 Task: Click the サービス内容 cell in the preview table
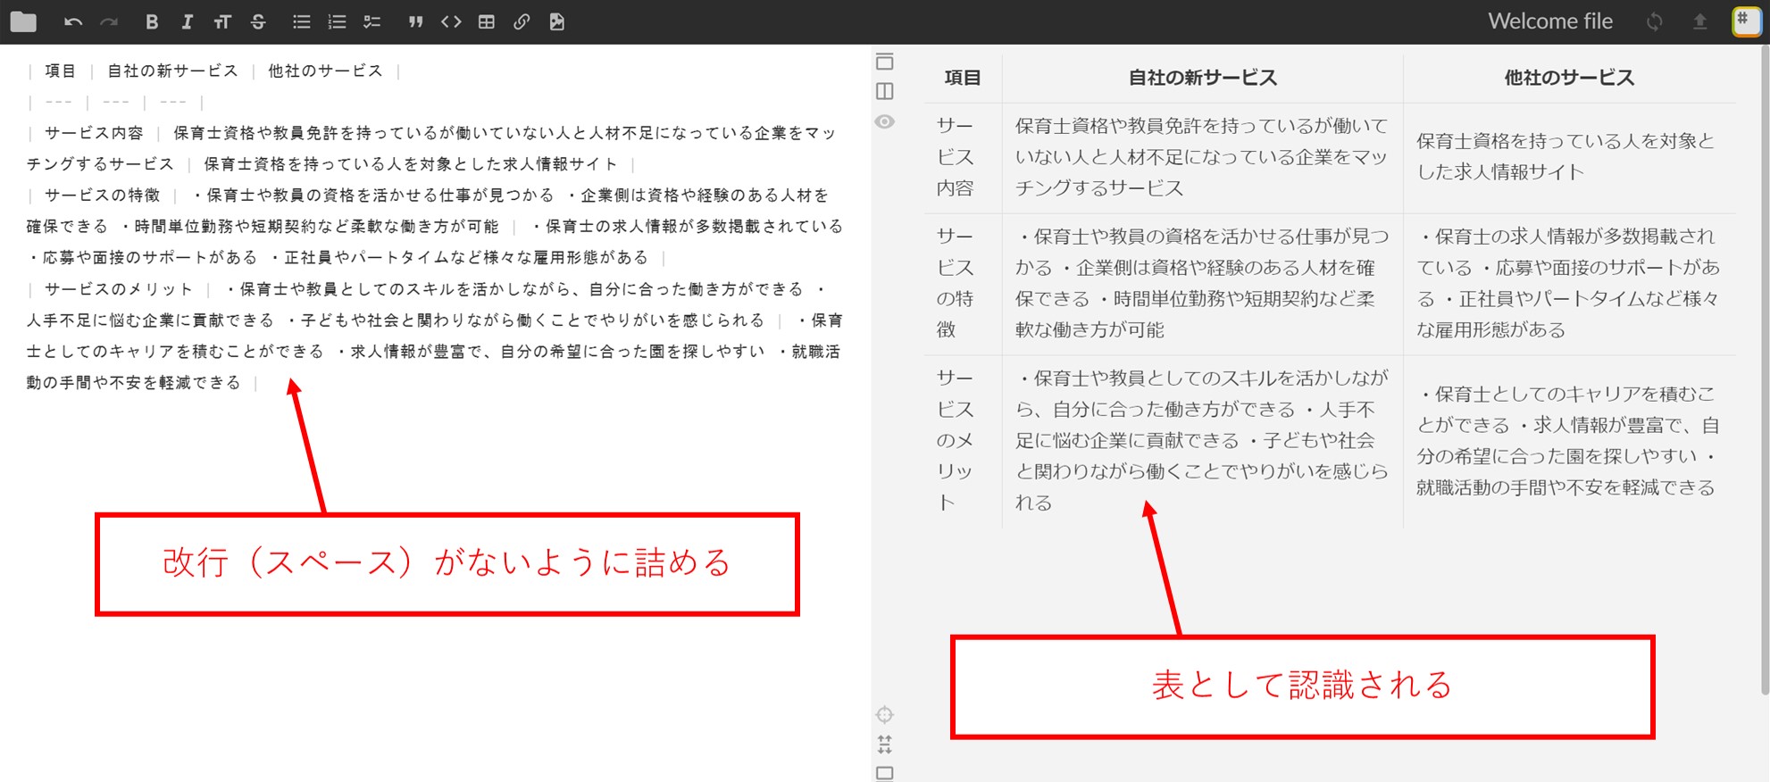pyautogui.click(x=963, y=157)
